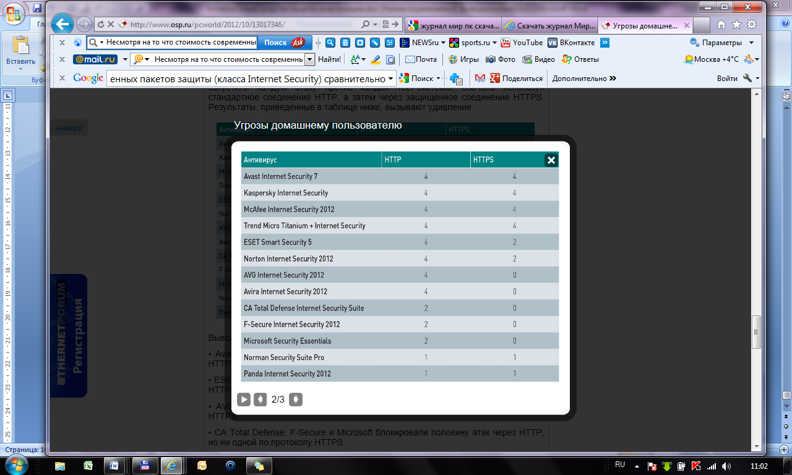Click the Ask 'Поиск' search button

(x=284, y=43)
